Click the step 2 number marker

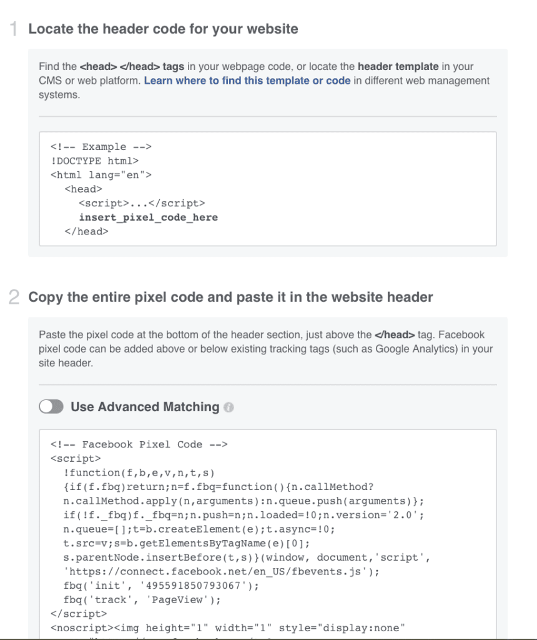coord(15,297)
